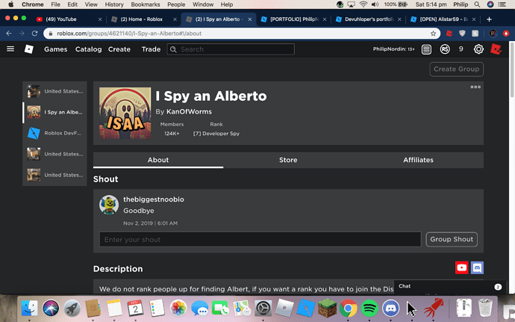The image size is (515, 322).
Task: Open Spotify from the dock
Action: tap(369, 309)
